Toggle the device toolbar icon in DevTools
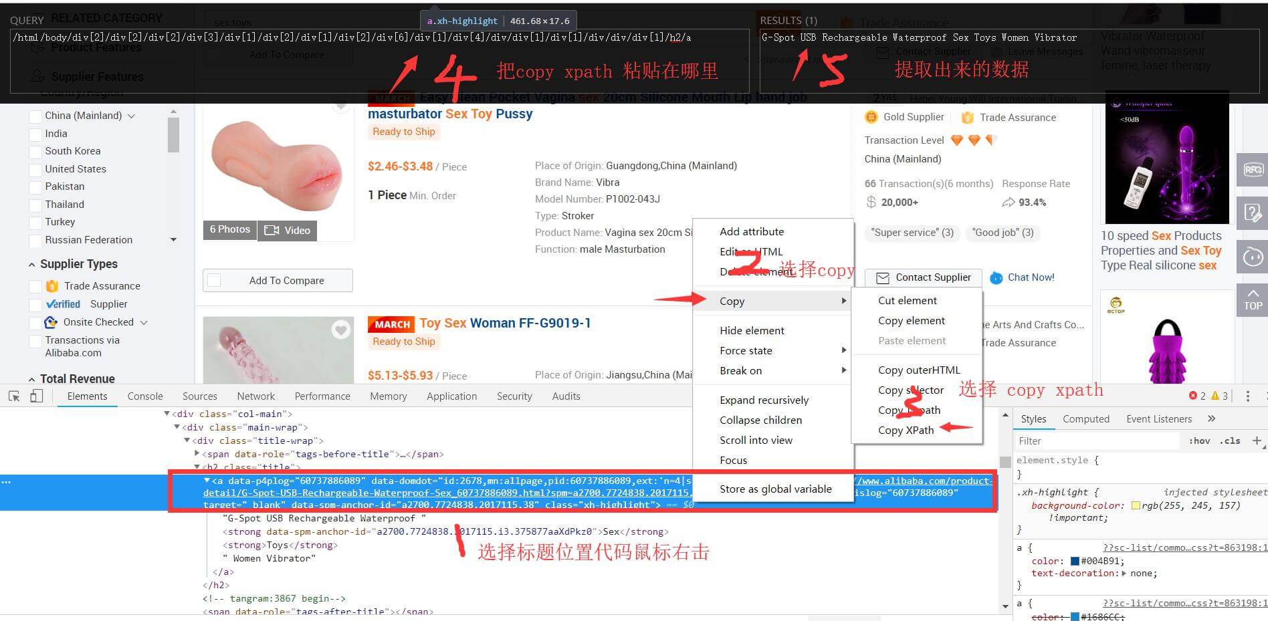 (37, 396)
